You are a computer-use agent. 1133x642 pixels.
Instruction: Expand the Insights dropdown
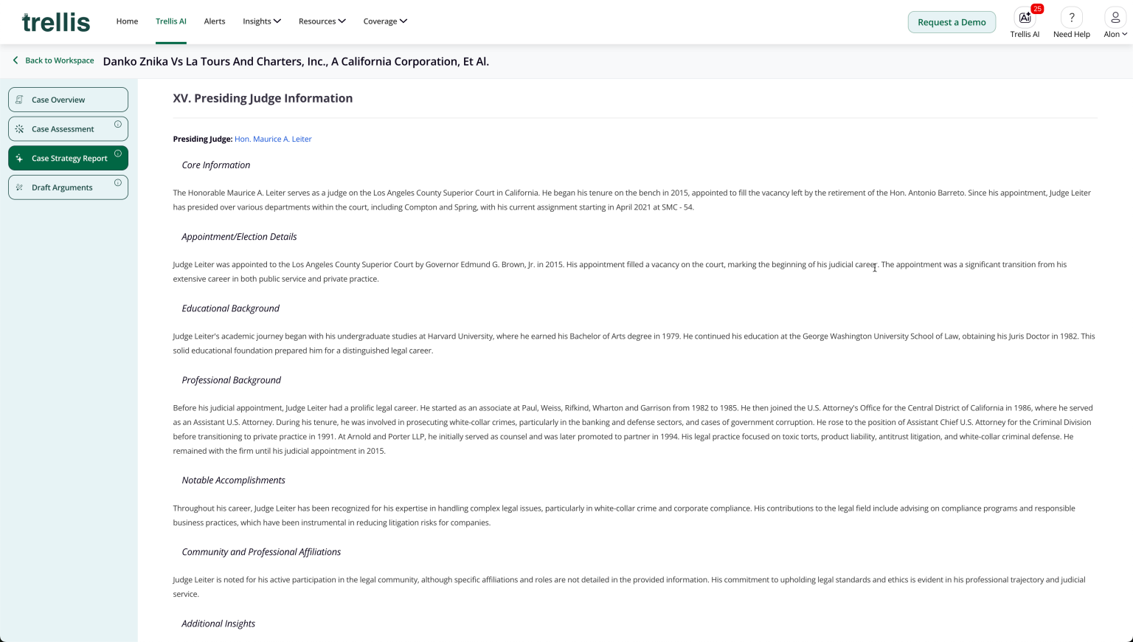coord(262,21)
